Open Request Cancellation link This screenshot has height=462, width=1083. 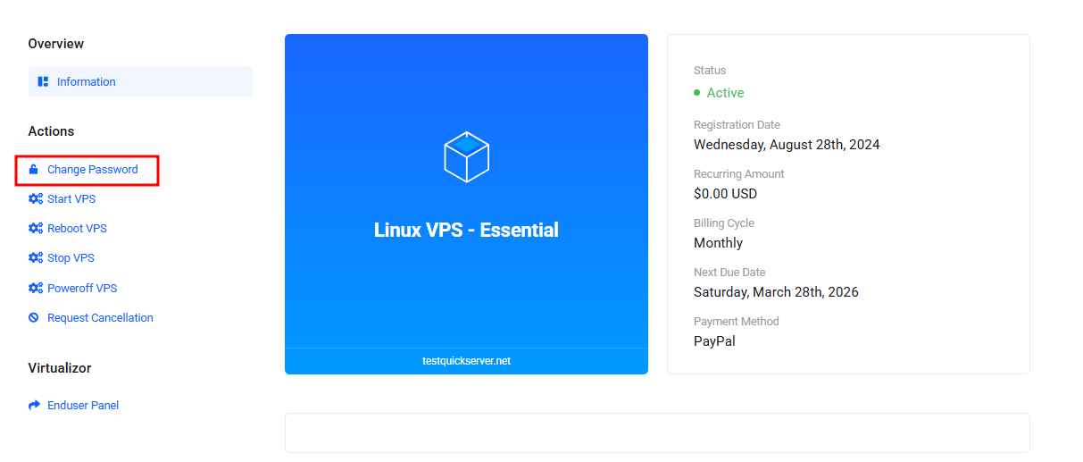100,318
